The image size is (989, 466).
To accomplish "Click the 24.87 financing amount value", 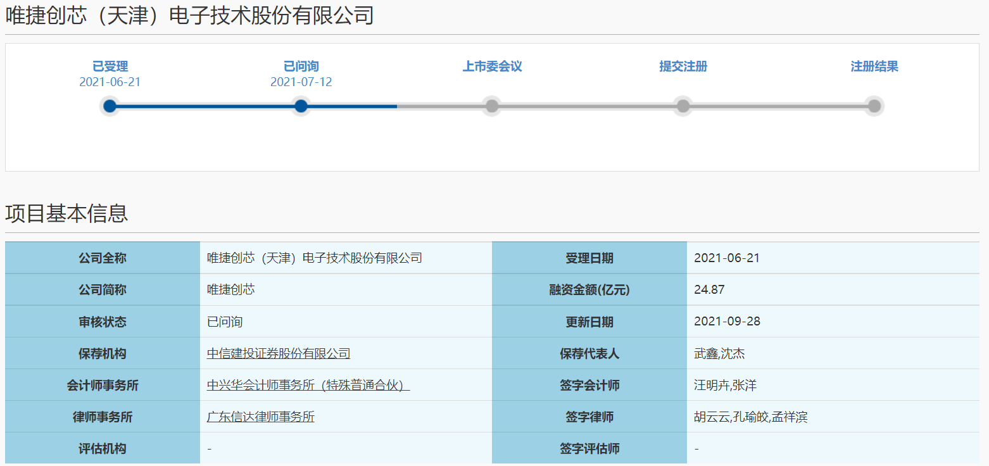I will click(710, 290).
